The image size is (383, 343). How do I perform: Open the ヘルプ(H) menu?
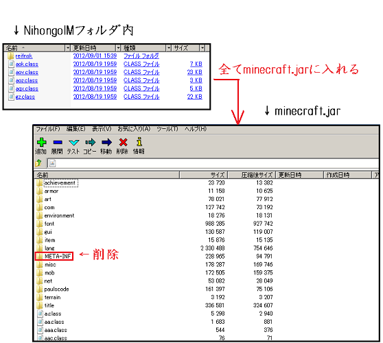(x=196, y=129)
